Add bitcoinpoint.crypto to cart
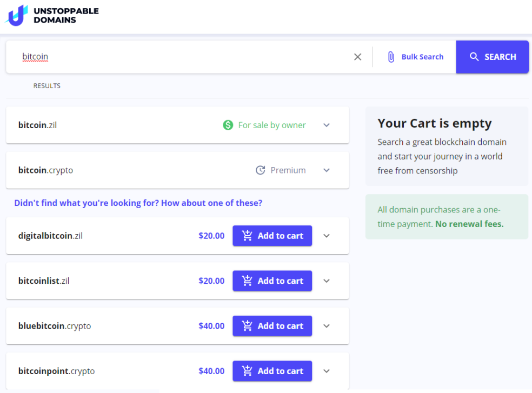 pyautogui.click(x=272, y=371)
